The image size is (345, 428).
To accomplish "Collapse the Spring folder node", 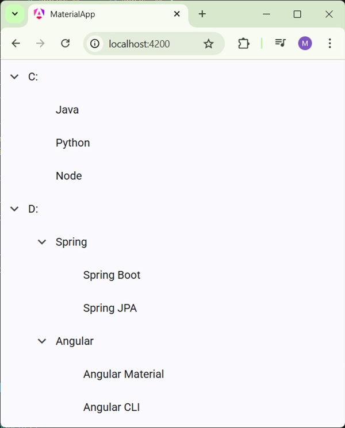I will point(42,242).
